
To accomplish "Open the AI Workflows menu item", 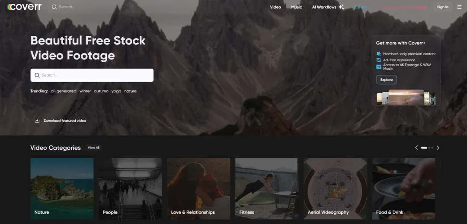I will [324, 7].
